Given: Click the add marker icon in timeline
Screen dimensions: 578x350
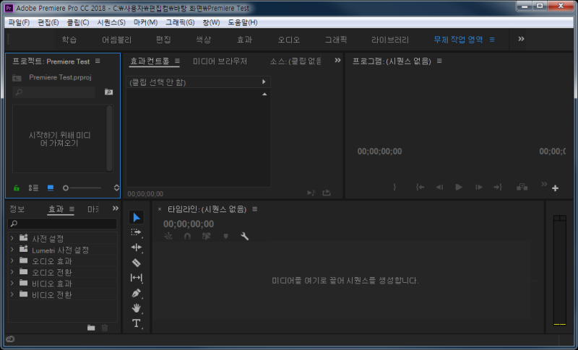Looking at the screenshot, I should coord(225,236).
